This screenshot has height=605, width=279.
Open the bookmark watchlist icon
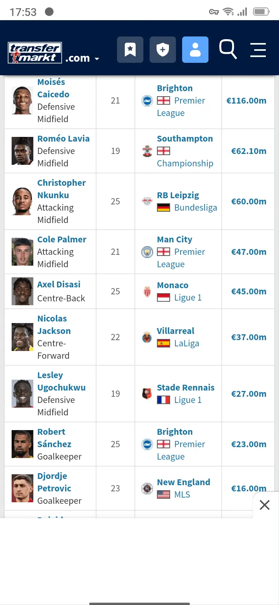coord(130,50)
